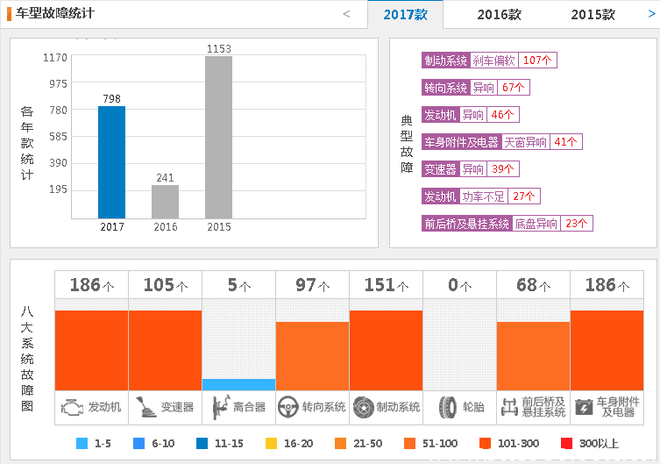This screenshot has height=464, width=660.
Task: Select the brake disc (制动系统) icon
Action: [x=363, y=407]
